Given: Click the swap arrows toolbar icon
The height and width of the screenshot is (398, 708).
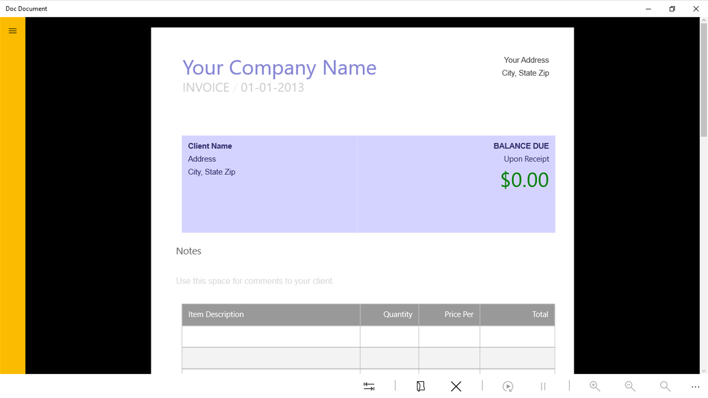Looking at the screenshot, I should click(369, 386).
